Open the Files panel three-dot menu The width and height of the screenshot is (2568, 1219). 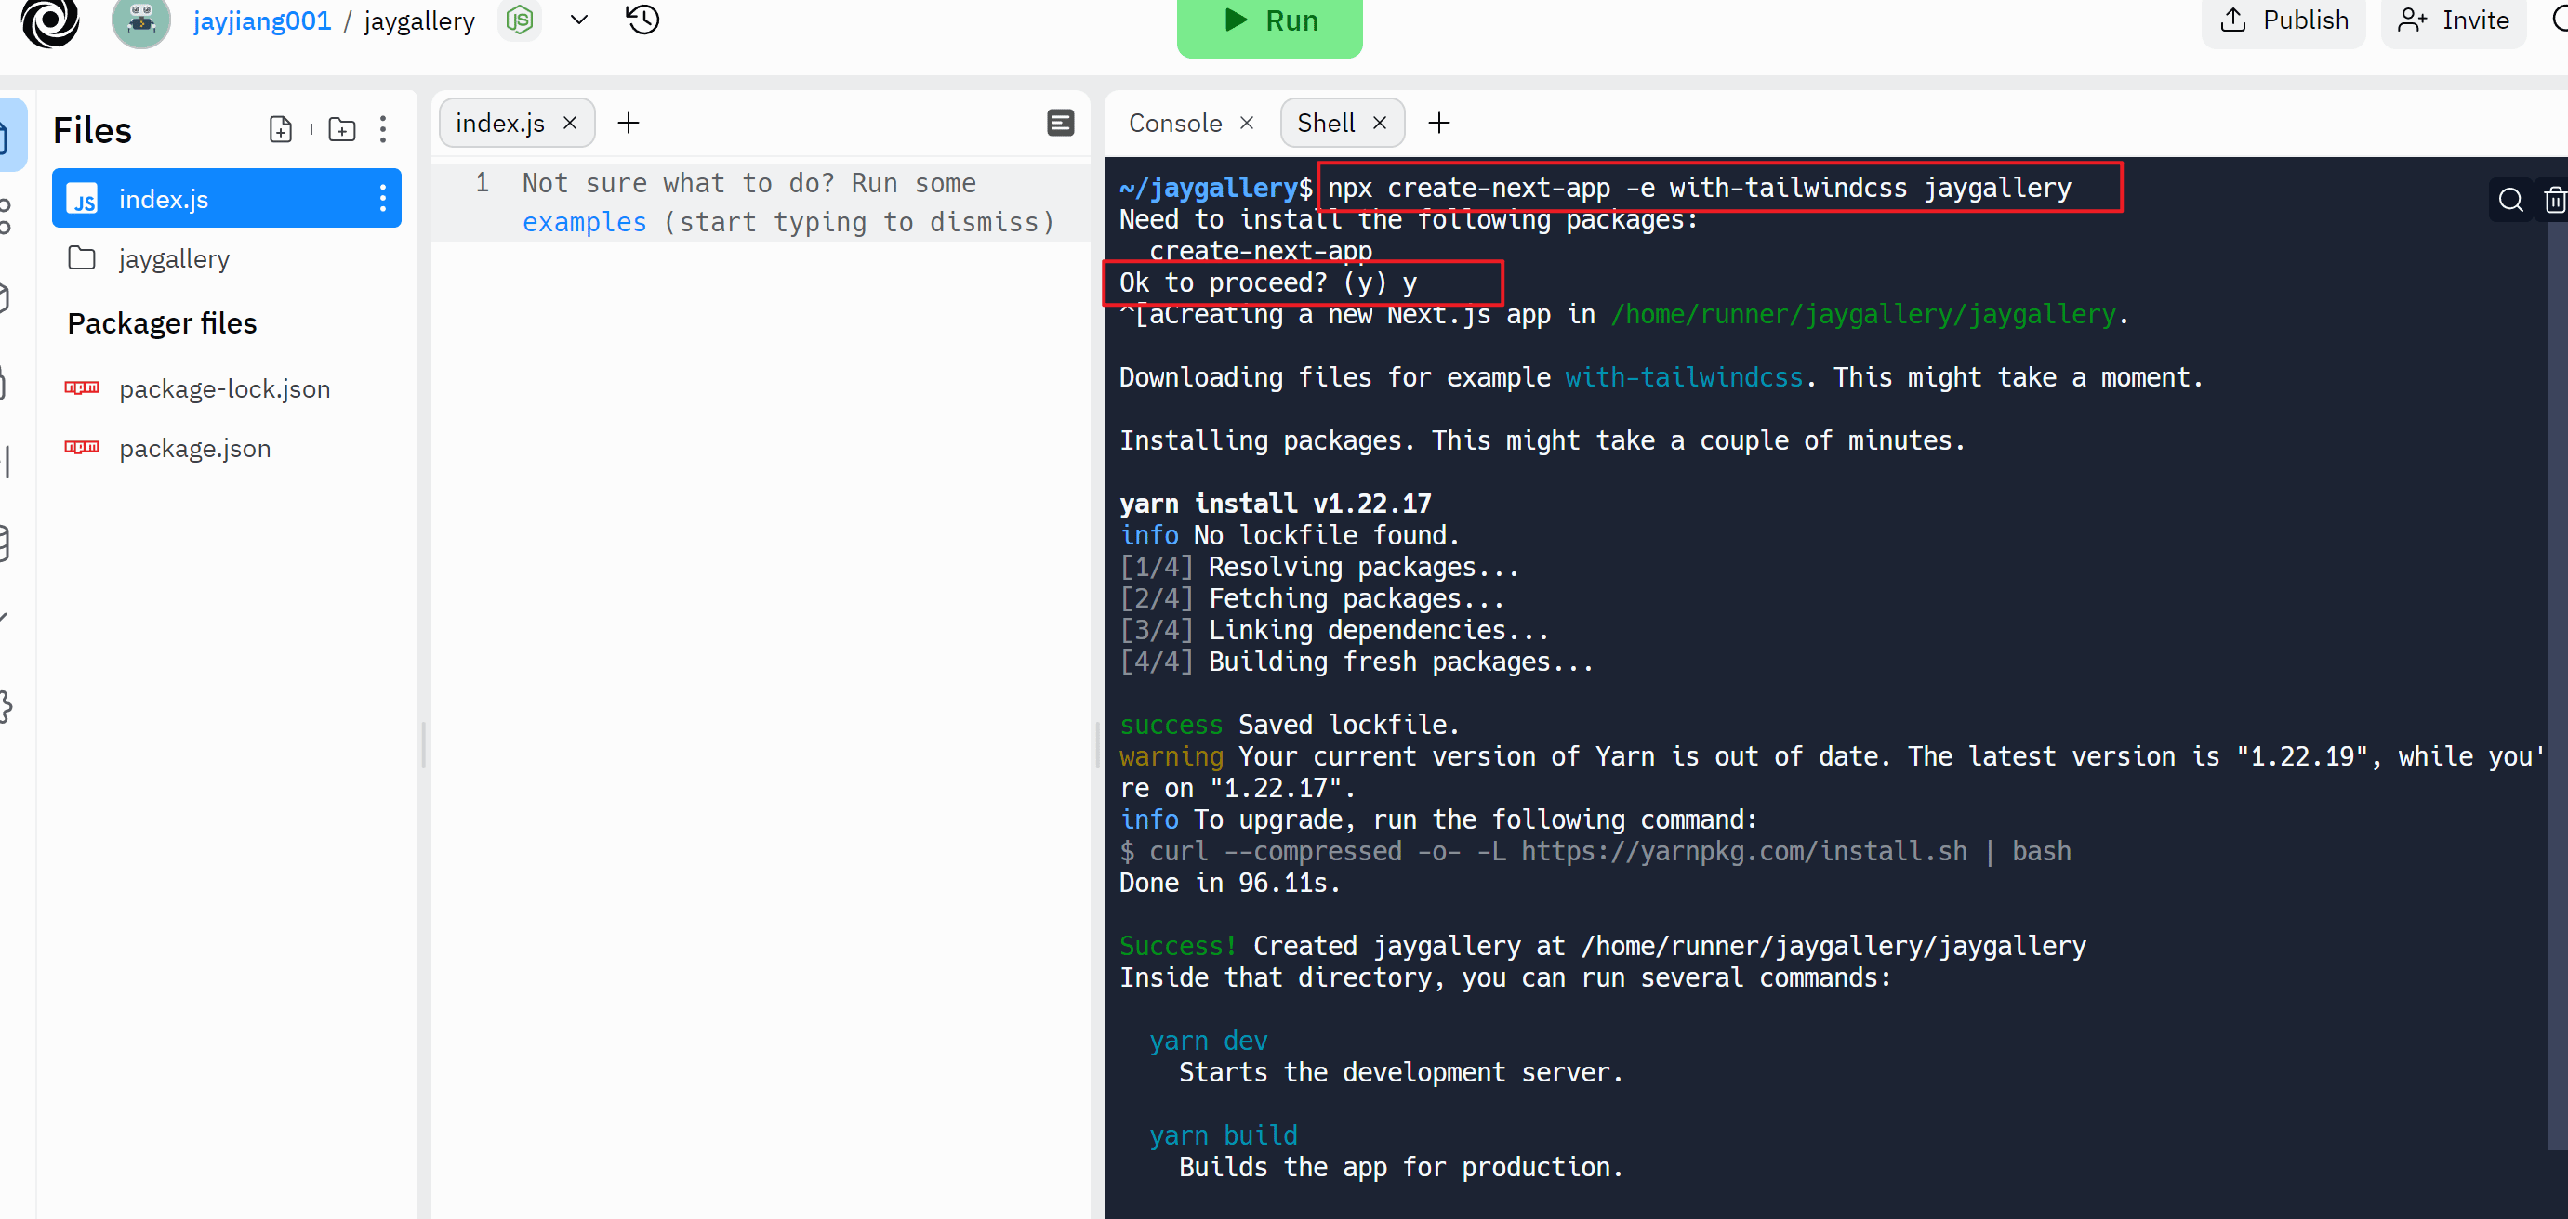click(x=383, y=129)
